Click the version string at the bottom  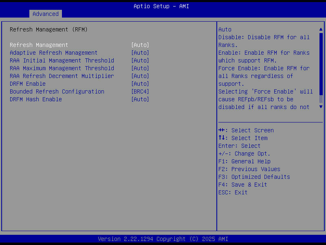[x=163, y=239]
